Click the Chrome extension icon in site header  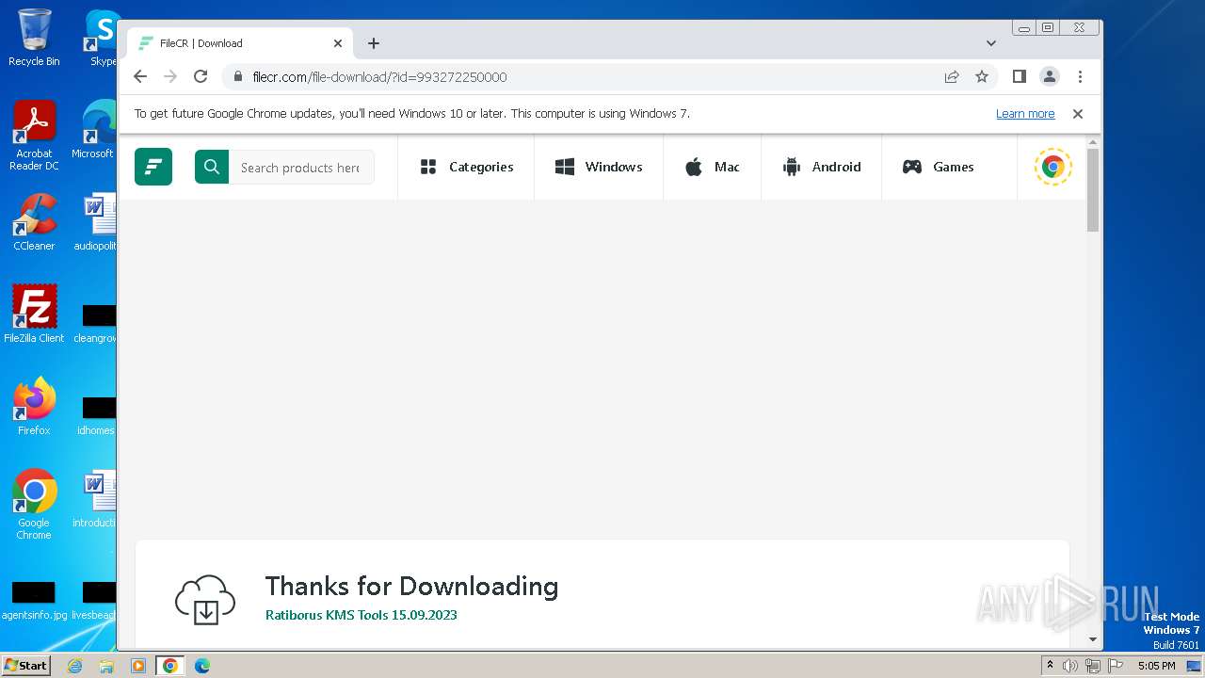point(1052,167)
